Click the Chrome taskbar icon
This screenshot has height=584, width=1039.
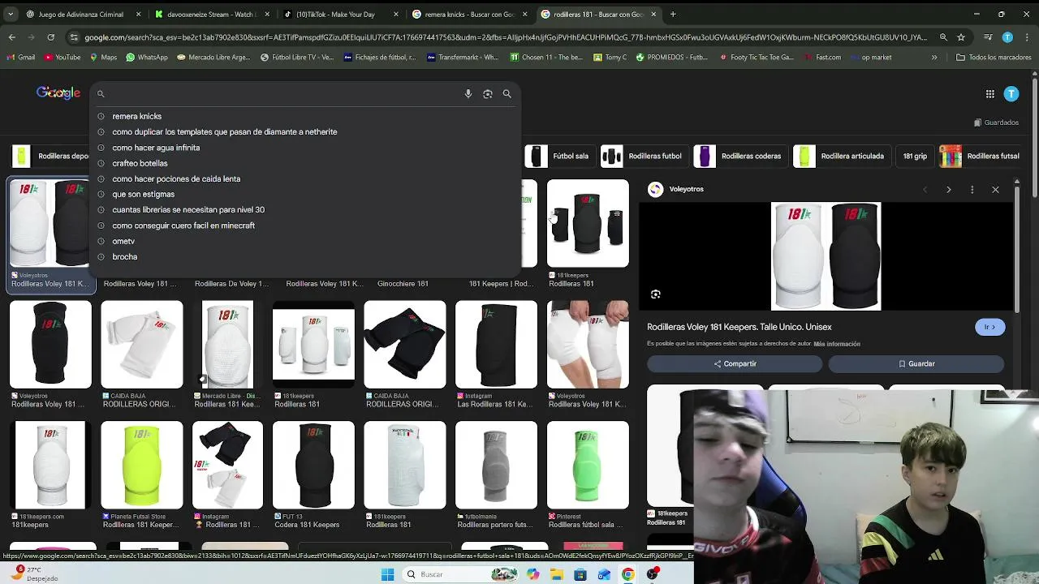point(628,574)
